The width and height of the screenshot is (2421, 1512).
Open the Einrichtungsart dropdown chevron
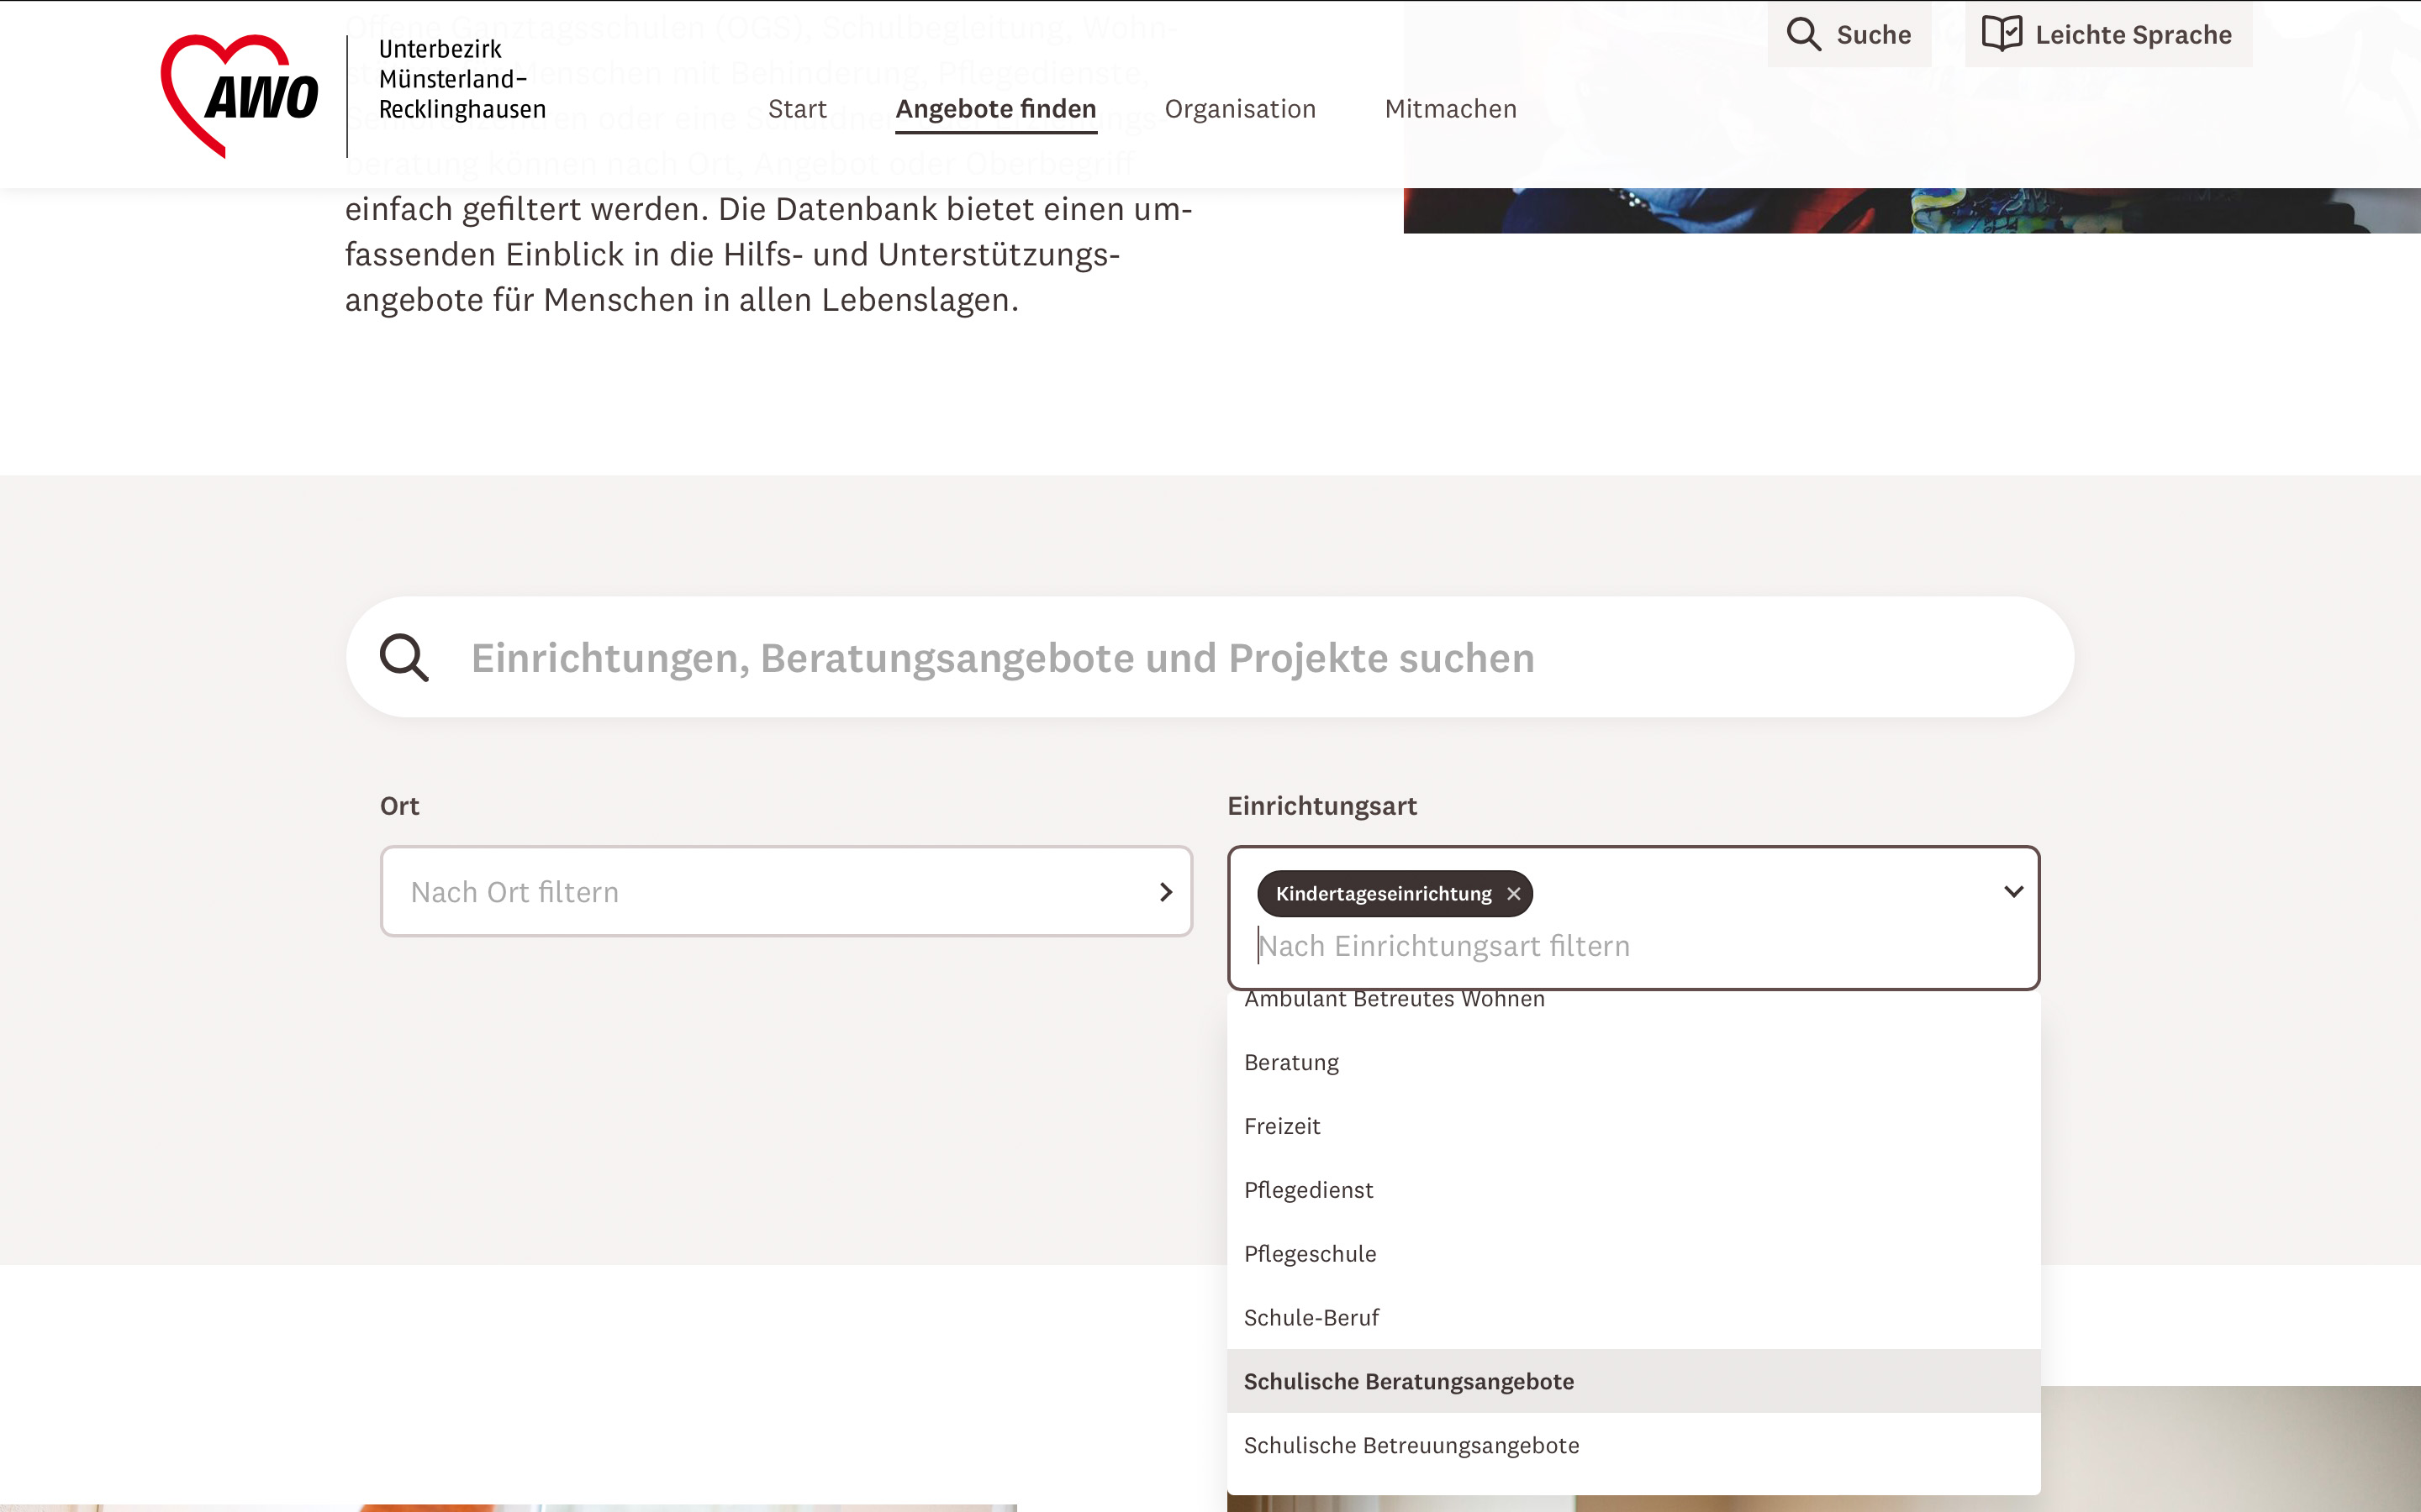click(x=2014, y=891)
